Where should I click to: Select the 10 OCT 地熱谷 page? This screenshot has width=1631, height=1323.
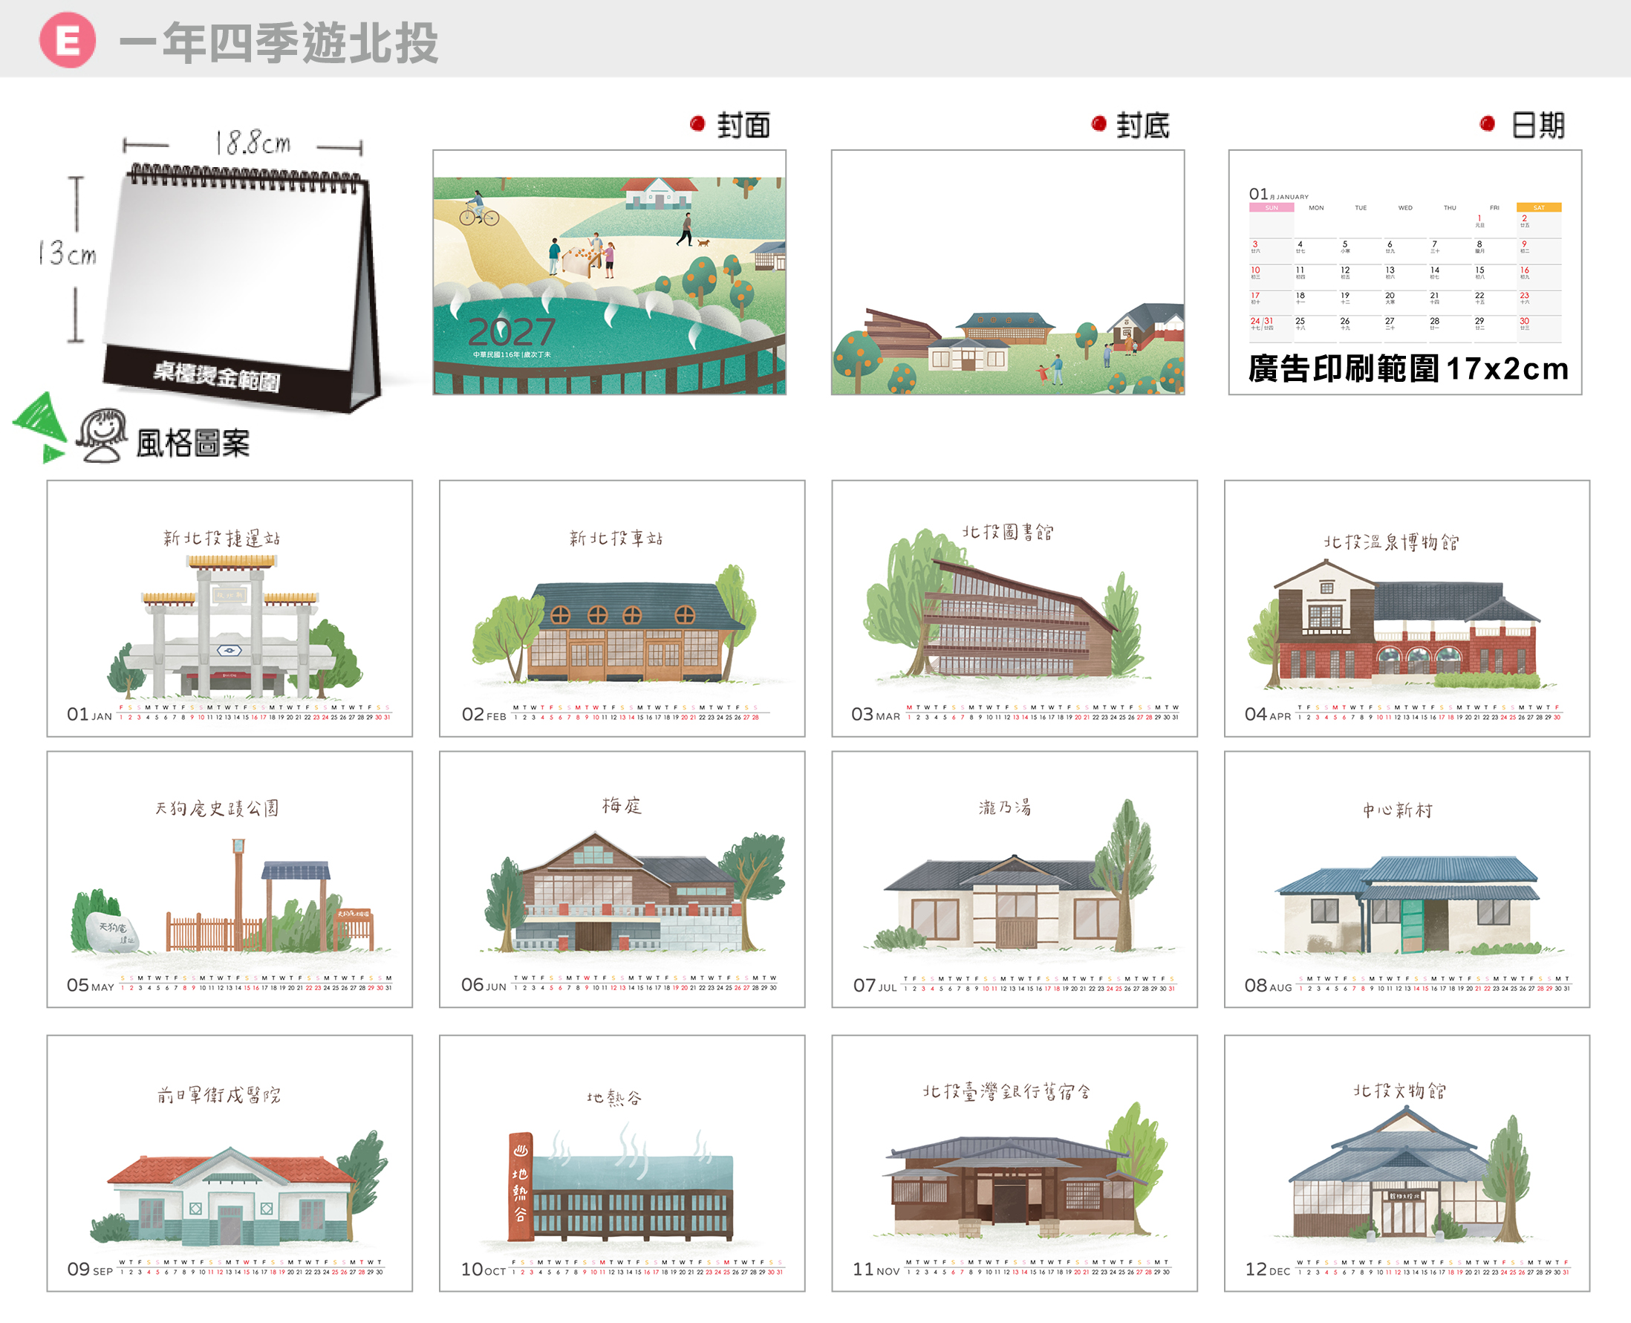click(622, 1163)
